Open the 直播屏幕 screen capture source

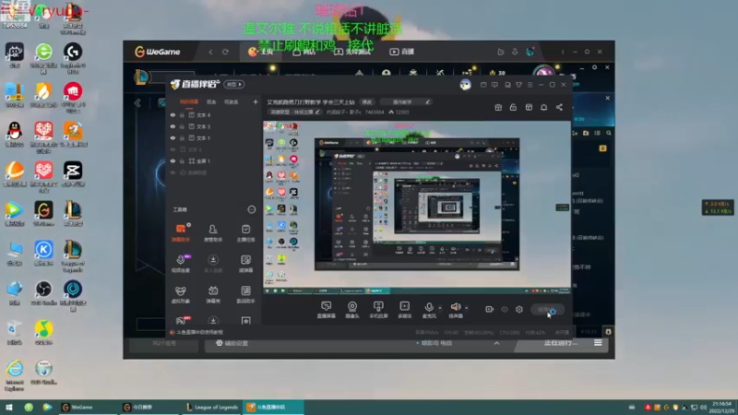[x=326, y=310]
